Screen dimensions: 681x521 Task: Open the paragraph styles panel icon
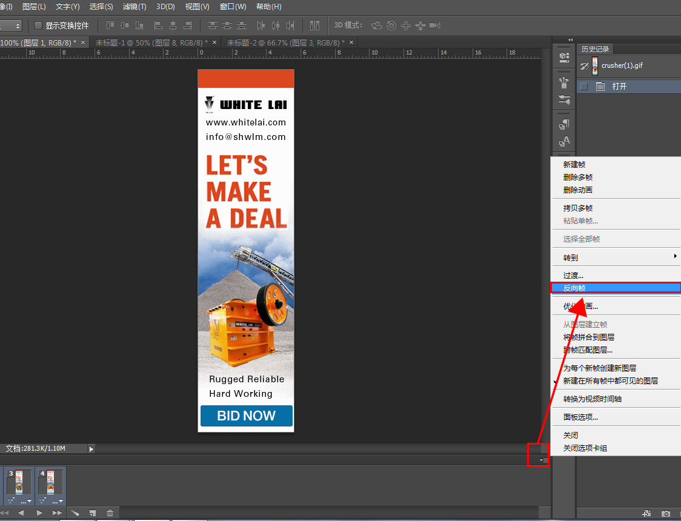pos(564,125)
